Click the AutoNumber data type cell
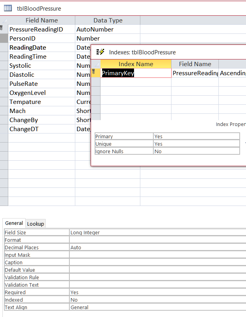 [x=108, y=29]
